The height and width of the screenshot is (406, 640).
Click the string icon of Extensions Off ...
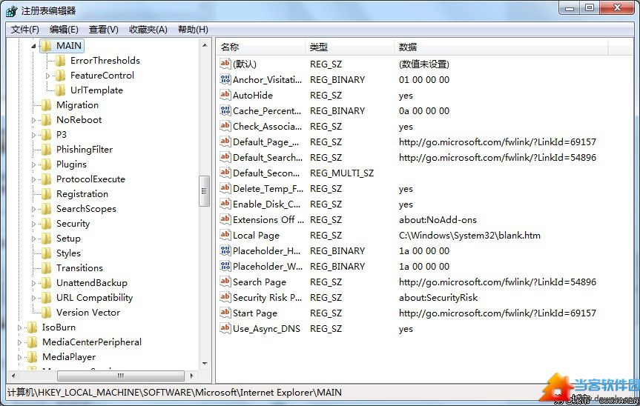tap(225, 219)
